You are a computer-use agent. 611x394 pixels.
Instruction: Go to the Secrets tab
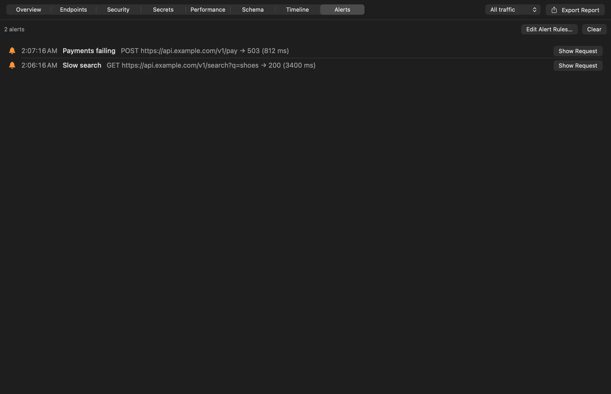click(x=163, y=10)
